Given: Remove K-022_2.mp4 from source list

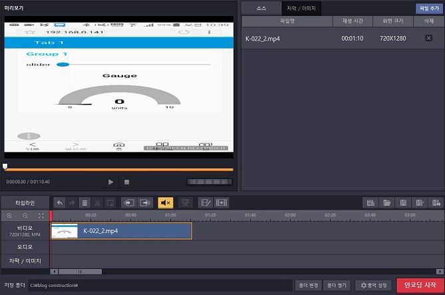Looking at the screenshot, I should pos(429,38).
